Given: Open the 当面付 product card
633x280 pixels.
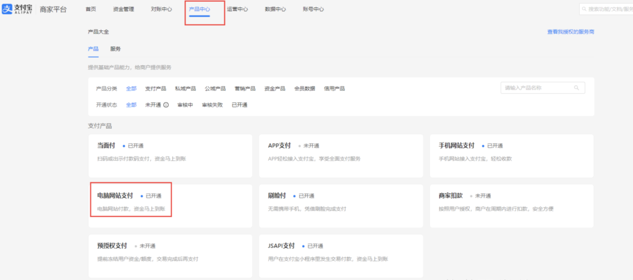Looking at the screenshot, I should [x=171, y=156].
